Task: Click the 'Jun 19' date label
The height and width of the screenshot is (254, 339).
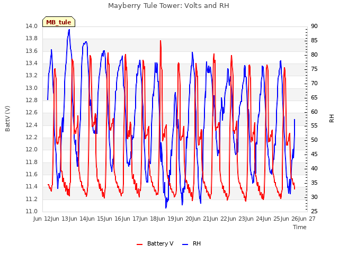Action: (166, 219)
